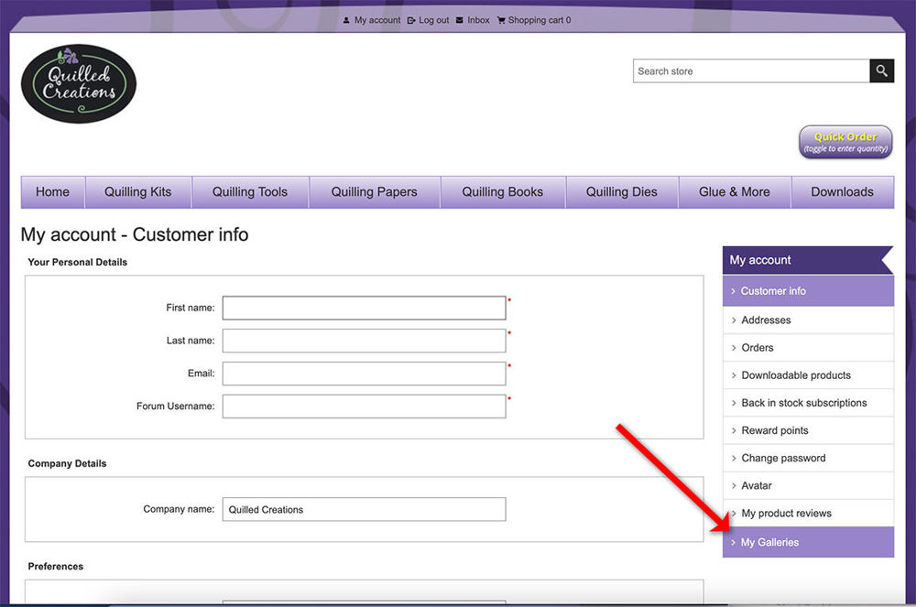Click the My account - Customer info title
The image size is (916, 607).
pyautogui.click(x=135, y=234)
